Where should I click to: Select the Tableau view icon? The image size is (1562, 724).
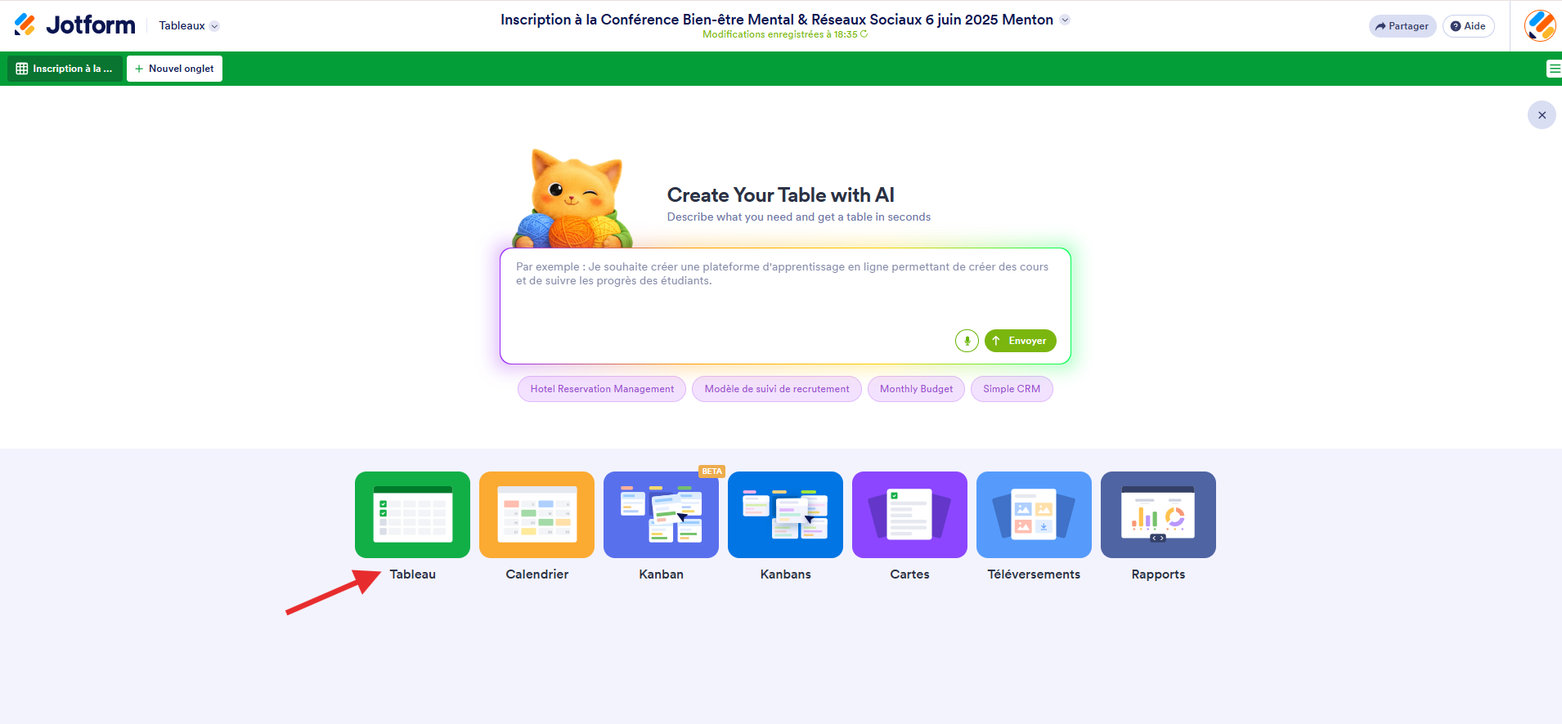(412, 515)
